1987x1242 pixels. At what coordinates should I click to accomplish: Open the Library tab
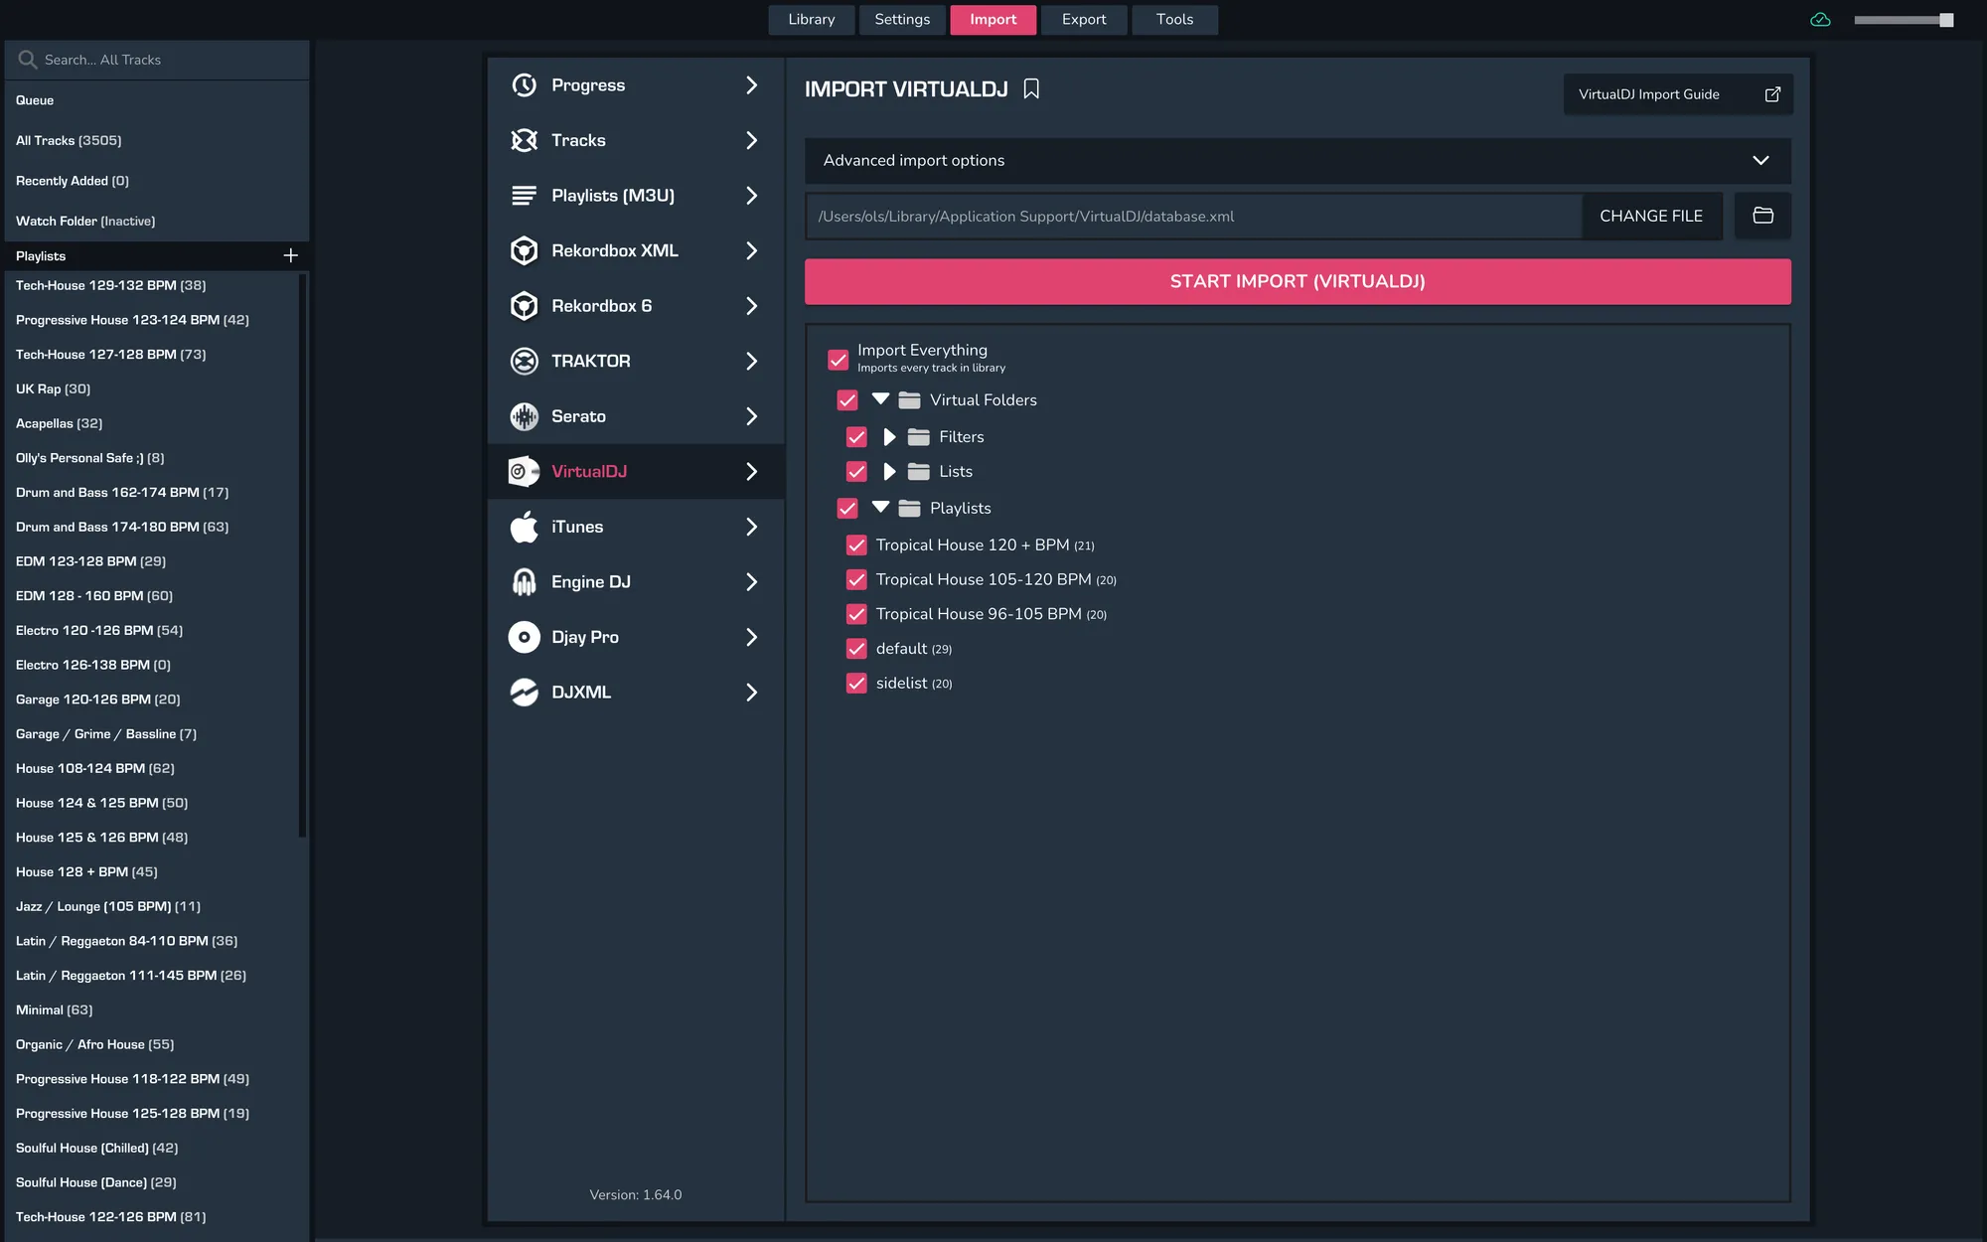point(811,20)
